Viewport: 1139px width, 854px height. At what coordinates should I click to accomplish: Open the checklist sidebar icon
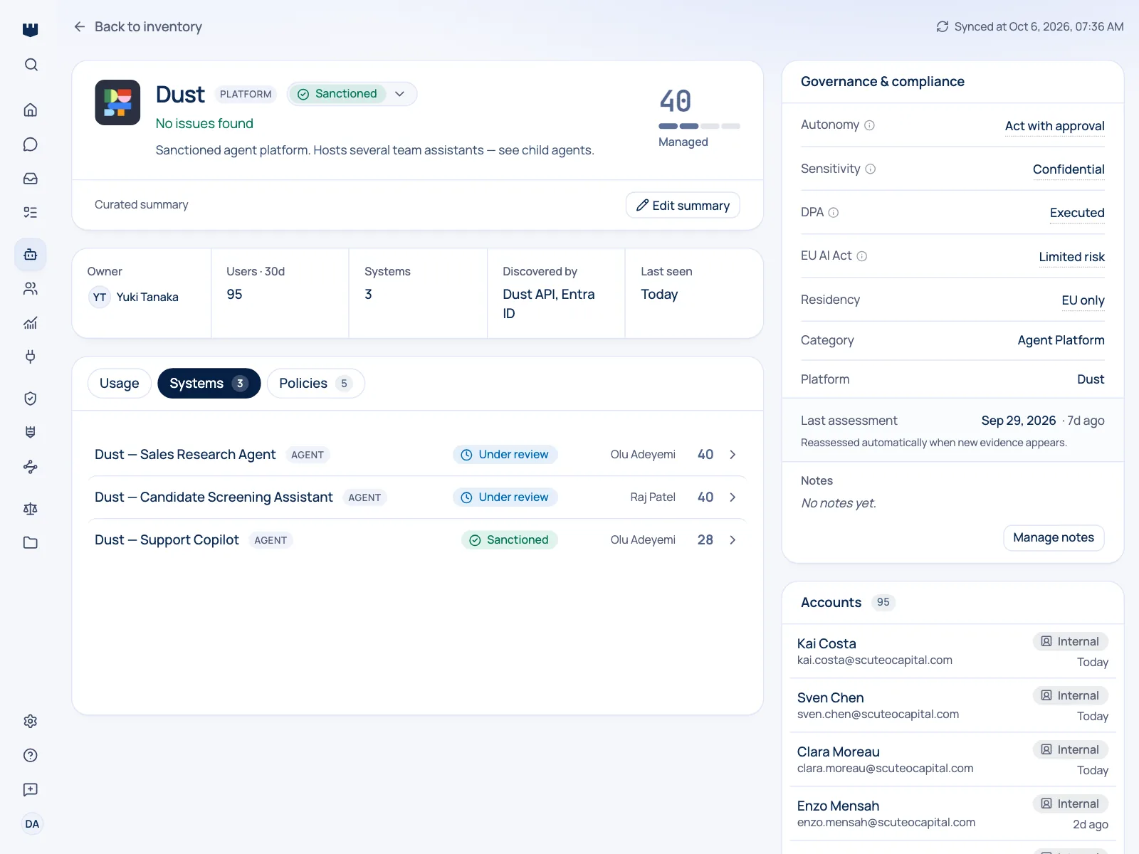(31, 212)
